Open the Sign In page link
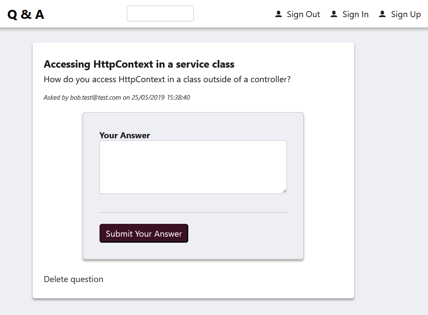Viewport: 428px width, 315px height. point(356,15)
